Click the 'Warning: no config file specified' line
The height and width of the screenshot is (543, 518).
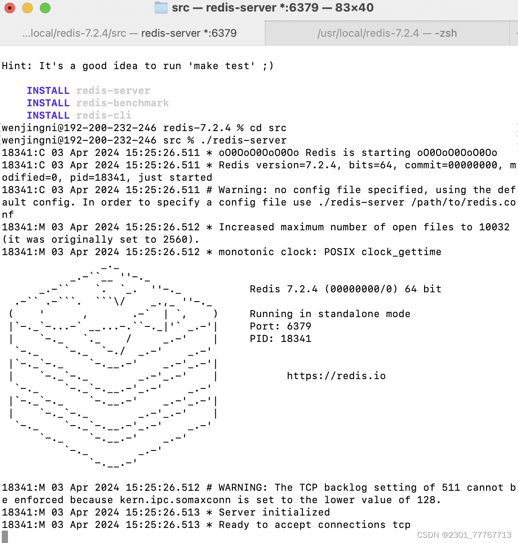259,202
